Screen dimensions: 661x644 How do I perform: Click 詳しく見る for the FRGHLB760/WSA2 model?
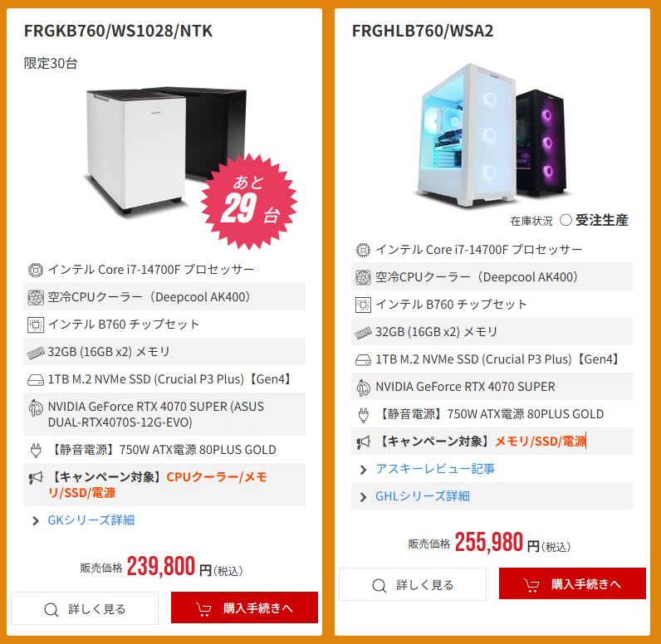click(413, 584)
